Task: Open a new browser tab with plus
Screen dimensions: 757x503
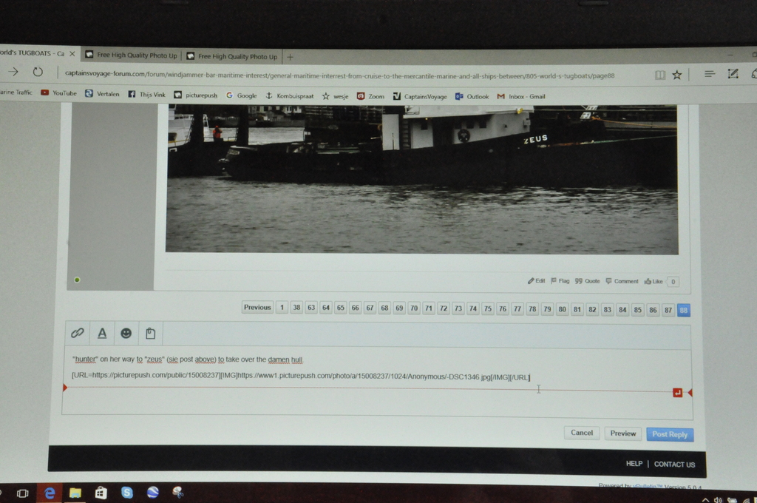Action: tap(290, 57)
